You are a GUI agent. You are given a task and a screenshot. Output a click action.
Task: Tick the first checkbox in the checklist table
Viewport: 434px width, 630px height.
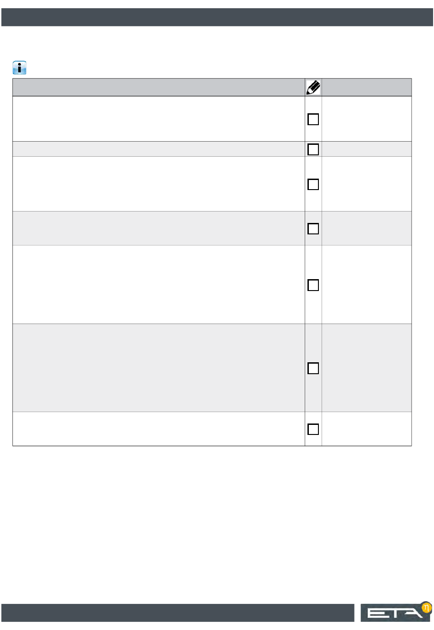click(313, 119)
